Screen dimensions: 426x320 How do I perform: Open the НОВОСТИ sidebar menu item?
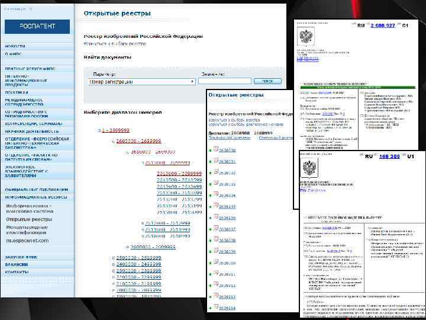point(15,46)
